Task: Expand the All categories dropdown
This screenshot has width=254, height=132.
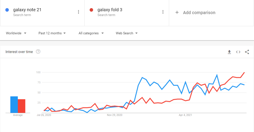Action: tap(91, 33)
